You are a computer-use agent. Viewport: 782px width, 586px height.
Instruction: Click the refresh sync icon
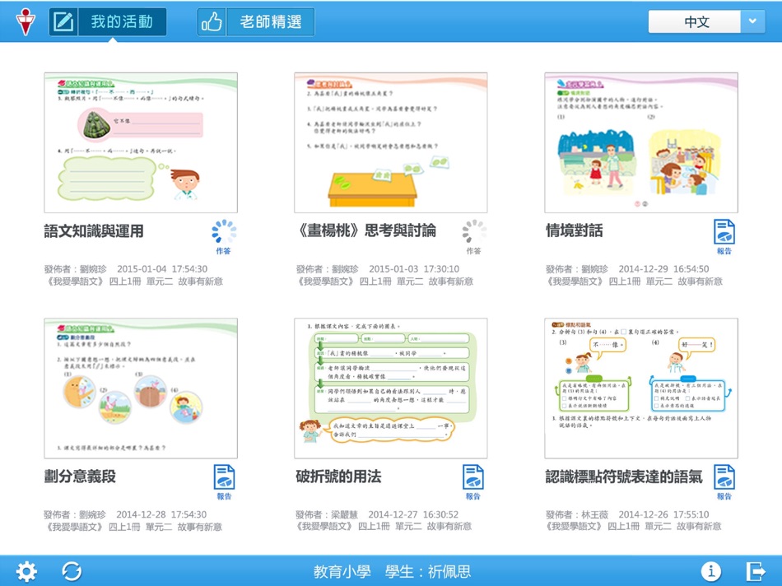click(72, 571)
